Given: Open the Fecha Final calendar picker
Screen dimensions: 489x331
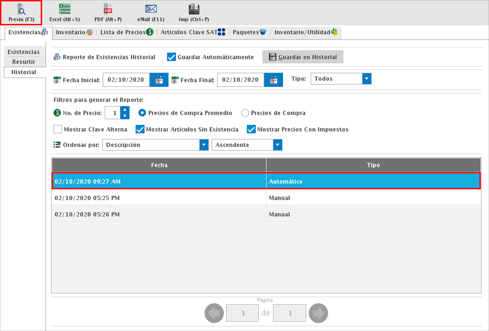Looking at the screenshot, I should [273, 80].
